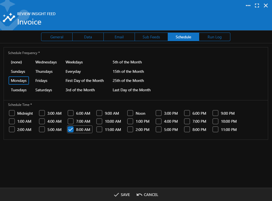Tick the 2:00 AM checkbox

pos(12,129)
